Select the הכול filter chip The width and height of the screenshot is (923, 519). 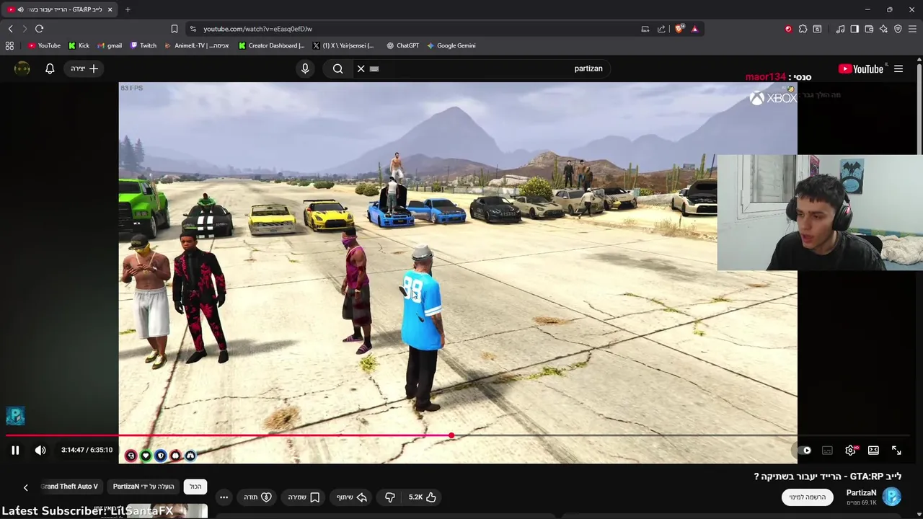pos(195,487)
